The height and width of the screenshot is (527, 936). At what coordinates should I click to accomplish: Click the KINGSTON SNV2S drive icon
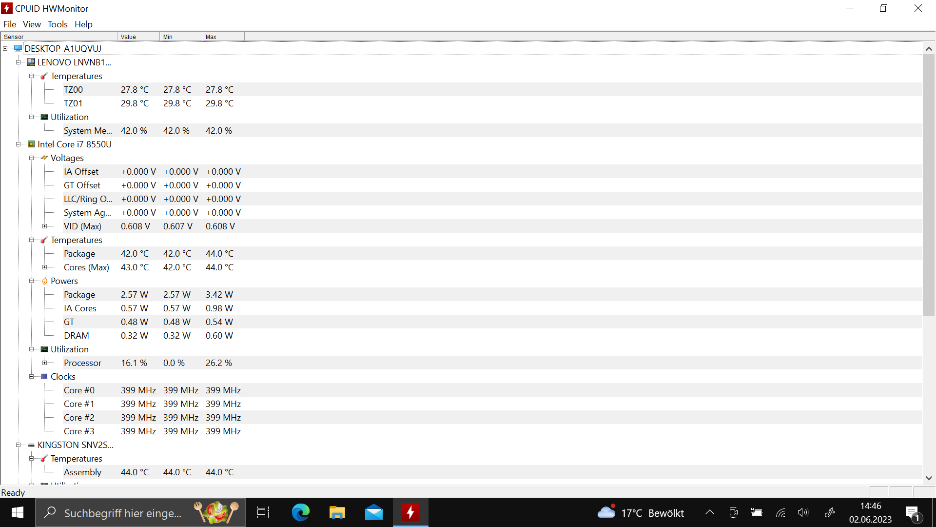click(x=31, y=445)
